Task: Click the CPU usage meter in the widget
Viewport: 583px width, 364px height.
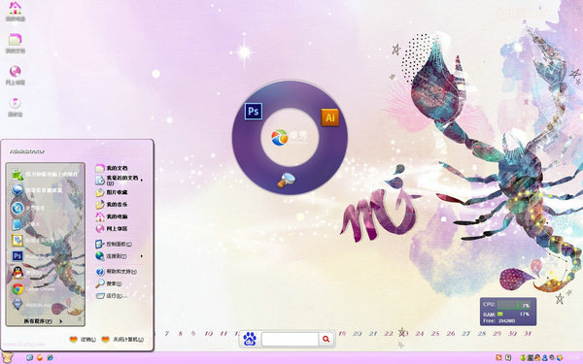Action: 513,305
